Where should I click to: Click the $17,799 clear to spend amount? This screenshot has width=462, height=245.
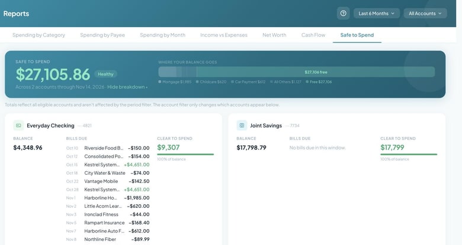tap(392, 147)
